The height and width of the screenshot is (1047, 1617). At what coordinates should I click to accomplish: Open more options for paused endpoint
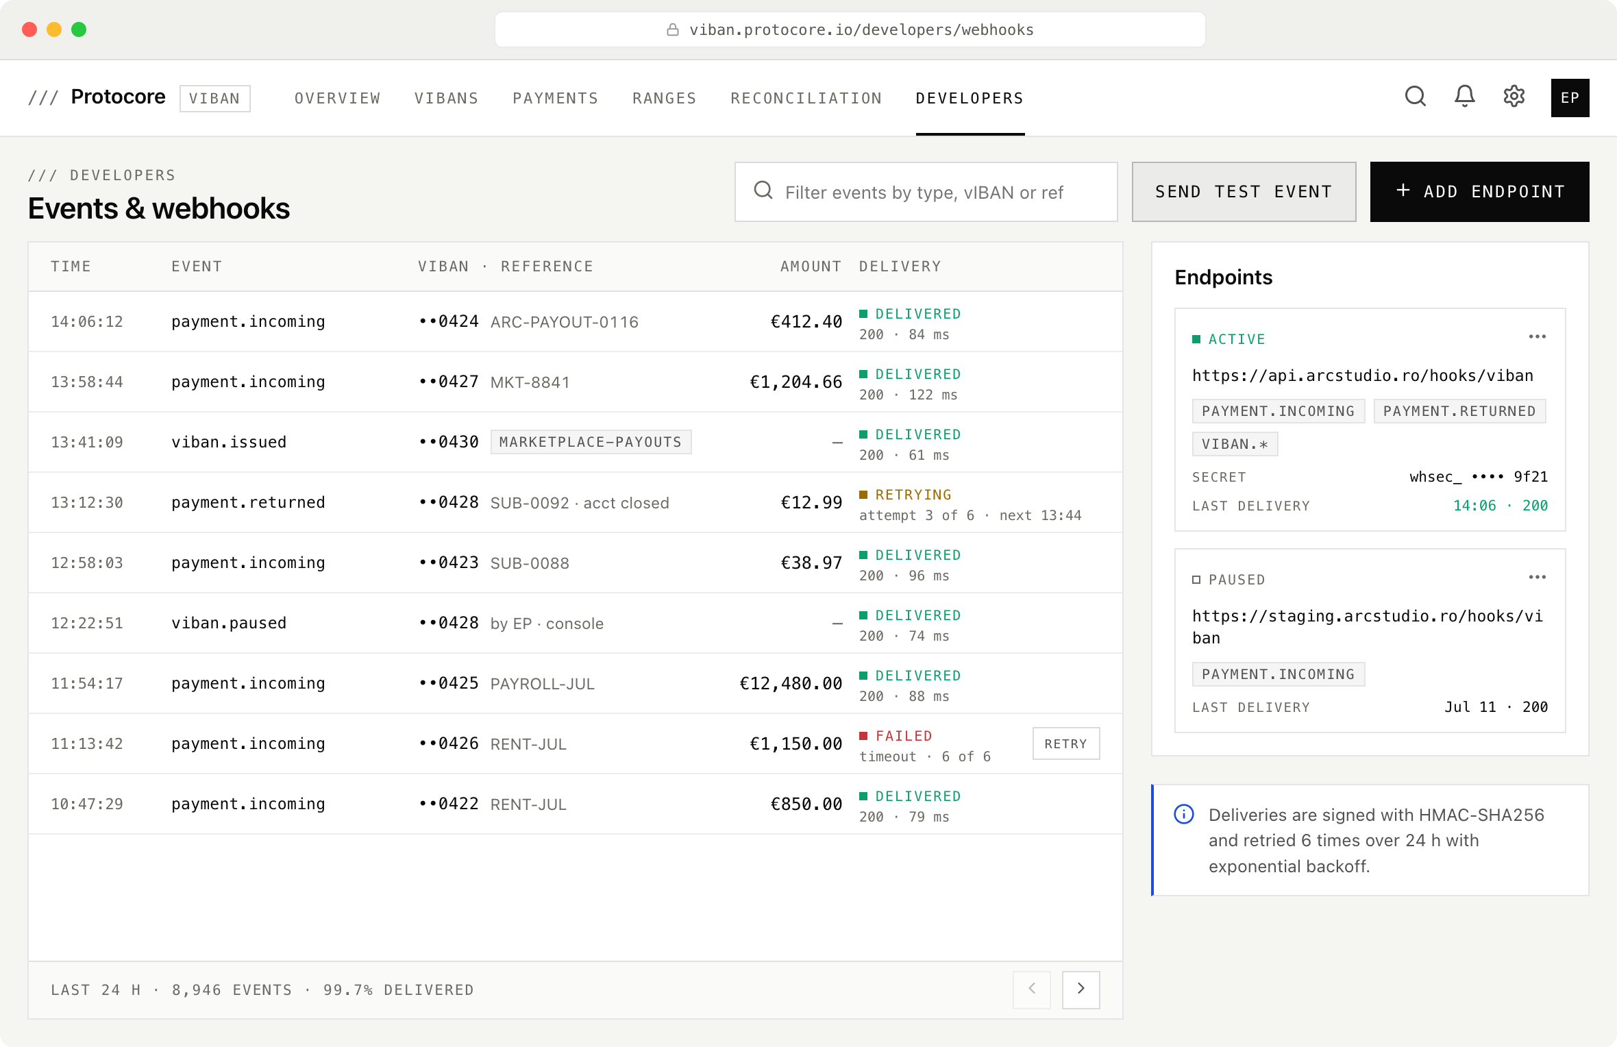(x=1537, y=578)
